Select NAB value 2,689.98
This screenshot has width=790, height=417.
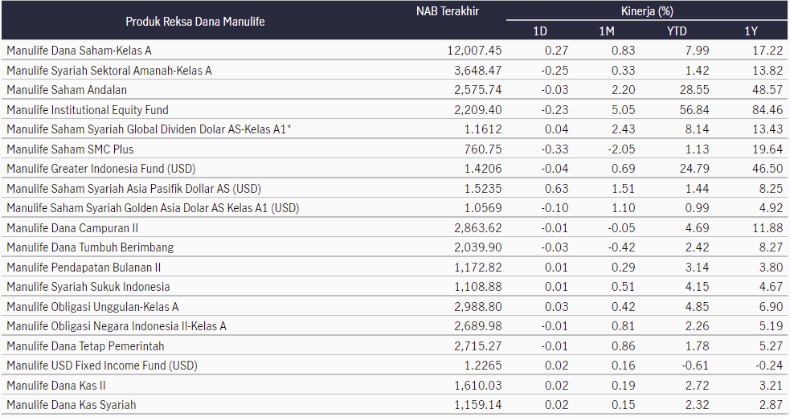point(478,326)
